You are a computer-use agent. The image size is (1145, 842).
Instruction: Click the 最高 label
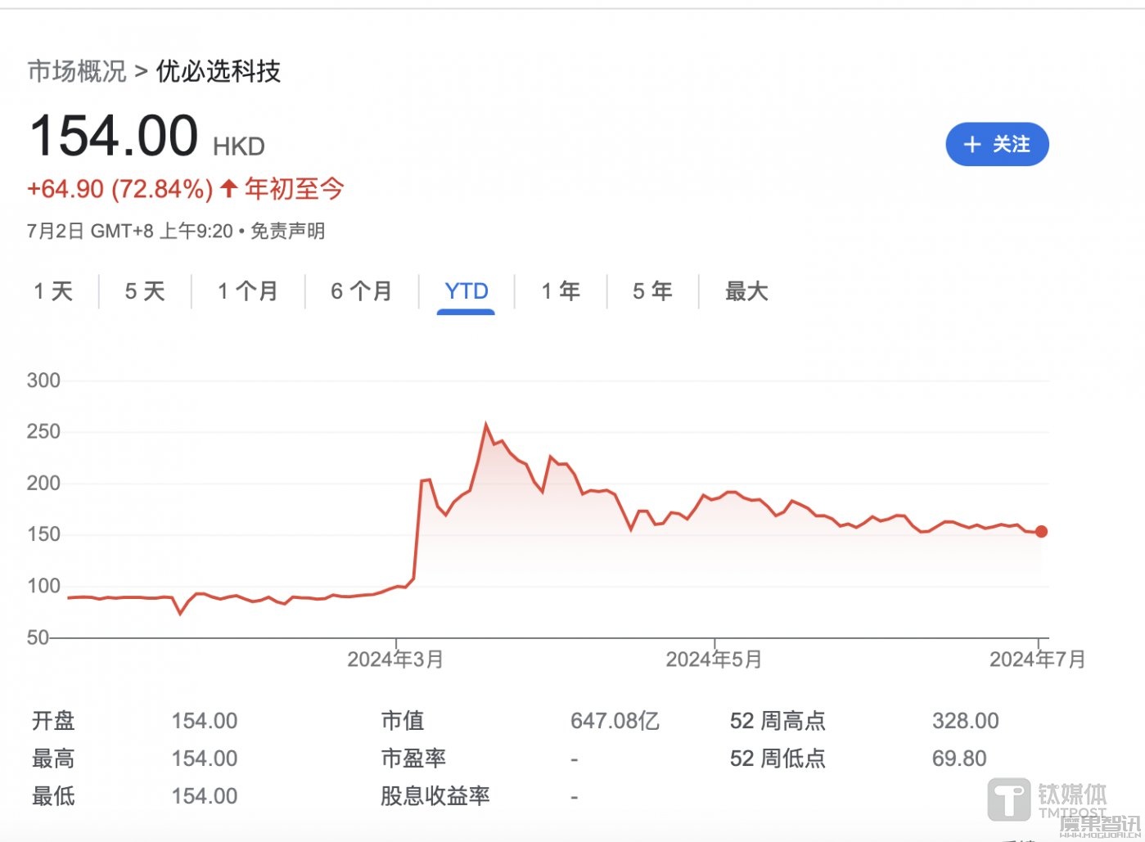(53, 759)
